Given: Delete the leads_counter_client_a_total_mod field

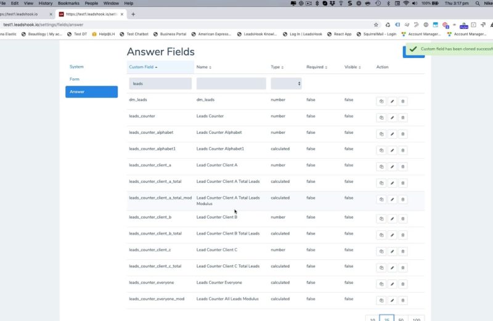Looking at the screenshot, I should point(403,200).
